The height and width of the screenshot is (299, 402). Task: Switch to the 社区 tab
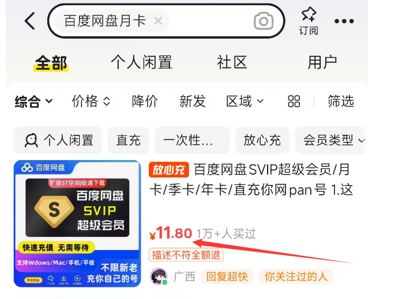[x=232, y=62]
